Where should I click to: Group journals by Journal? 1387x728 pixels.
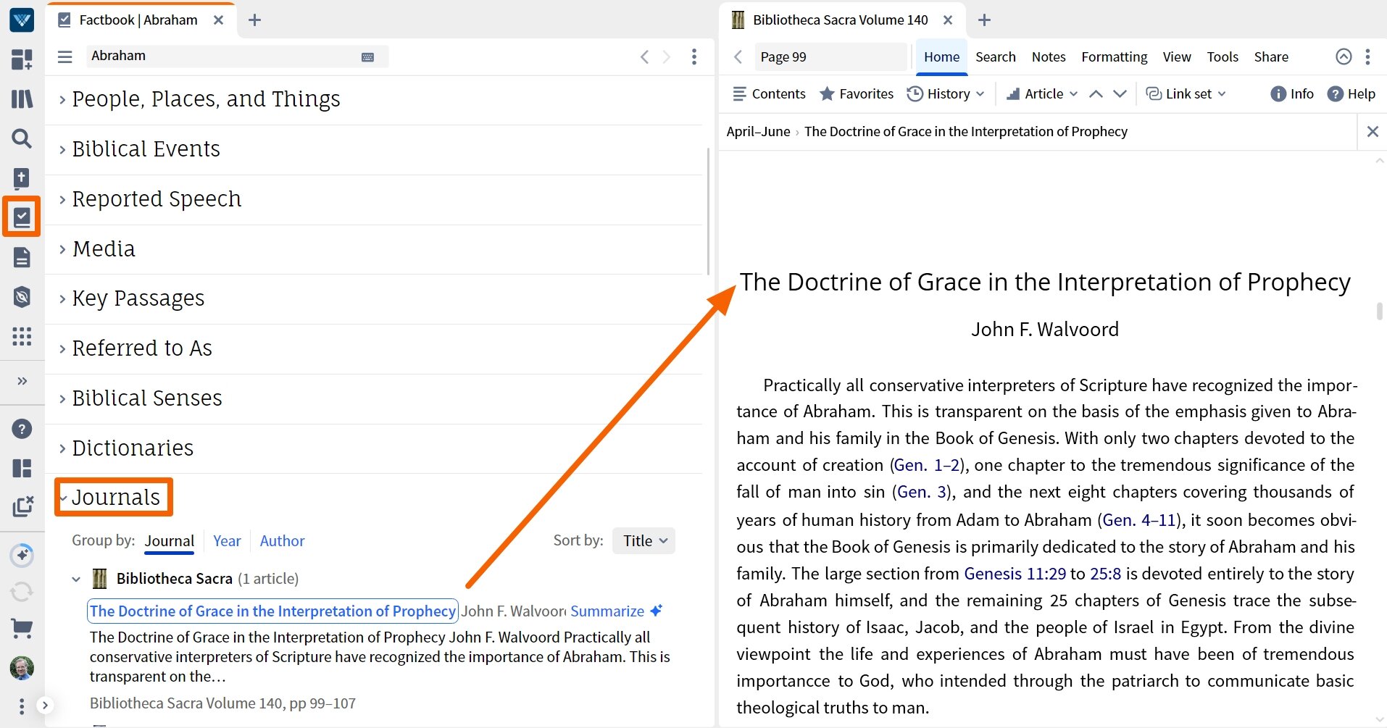[x=169, y=541]
